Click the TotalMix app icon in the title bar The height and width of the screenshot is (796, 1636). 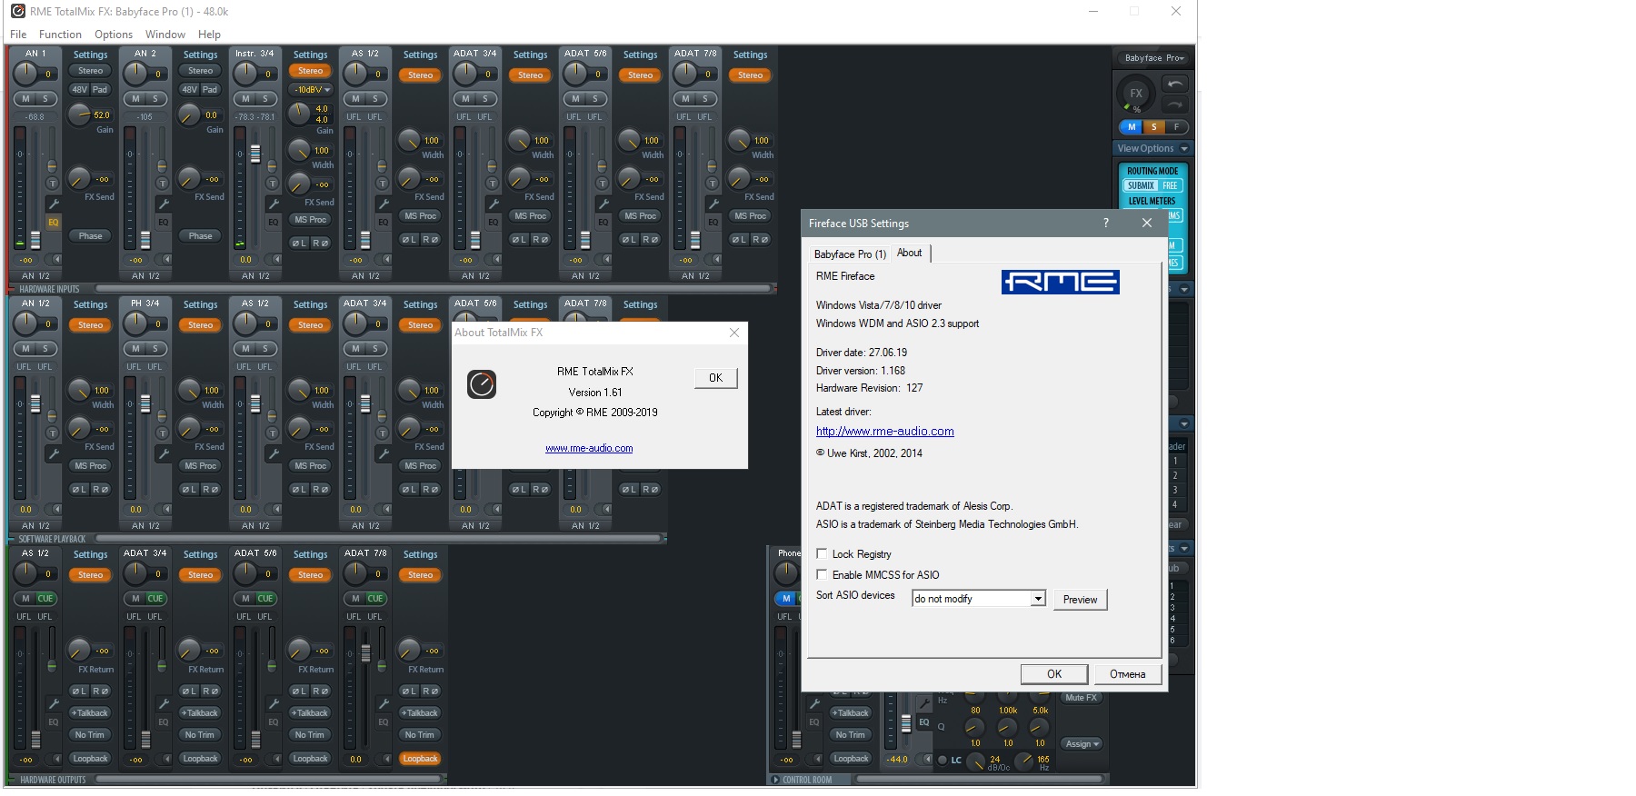coord(17,11)
